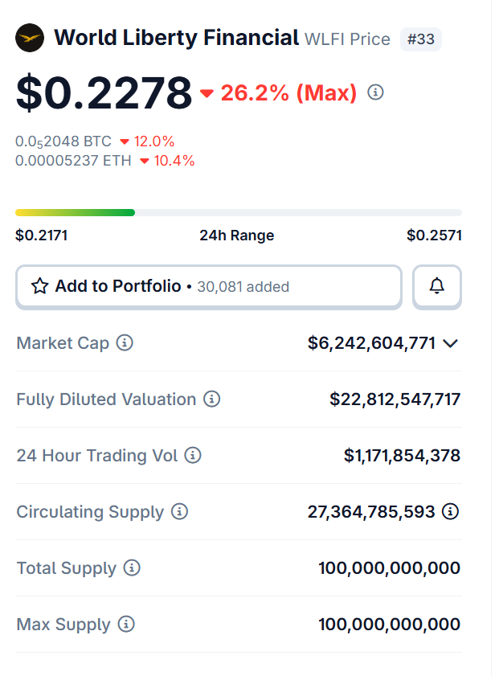
Task: Click the 24h Range label
Action: [x=236, y=236]
